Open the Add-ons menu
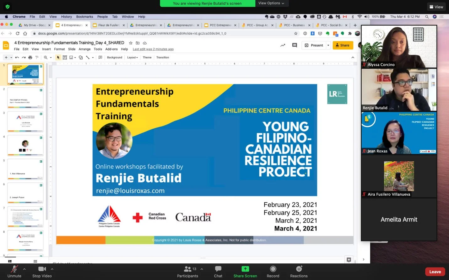 click(111, 49)
